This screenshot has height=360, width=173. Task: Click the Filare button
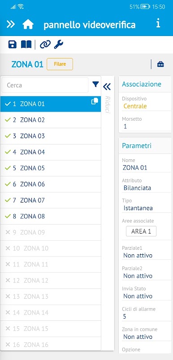[60, 64]
